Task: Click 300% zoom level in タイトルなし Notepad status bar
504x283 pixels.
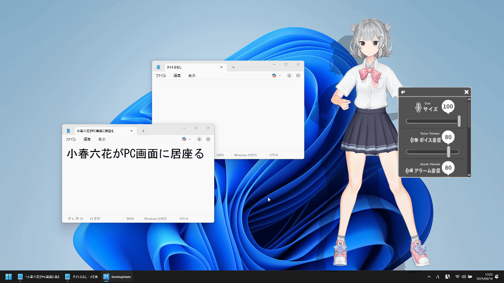Action: point(220,155)
